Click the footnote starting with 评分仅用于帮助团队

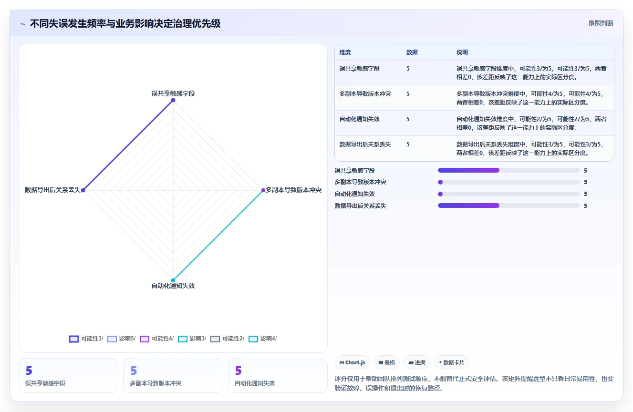pos(474,383)
